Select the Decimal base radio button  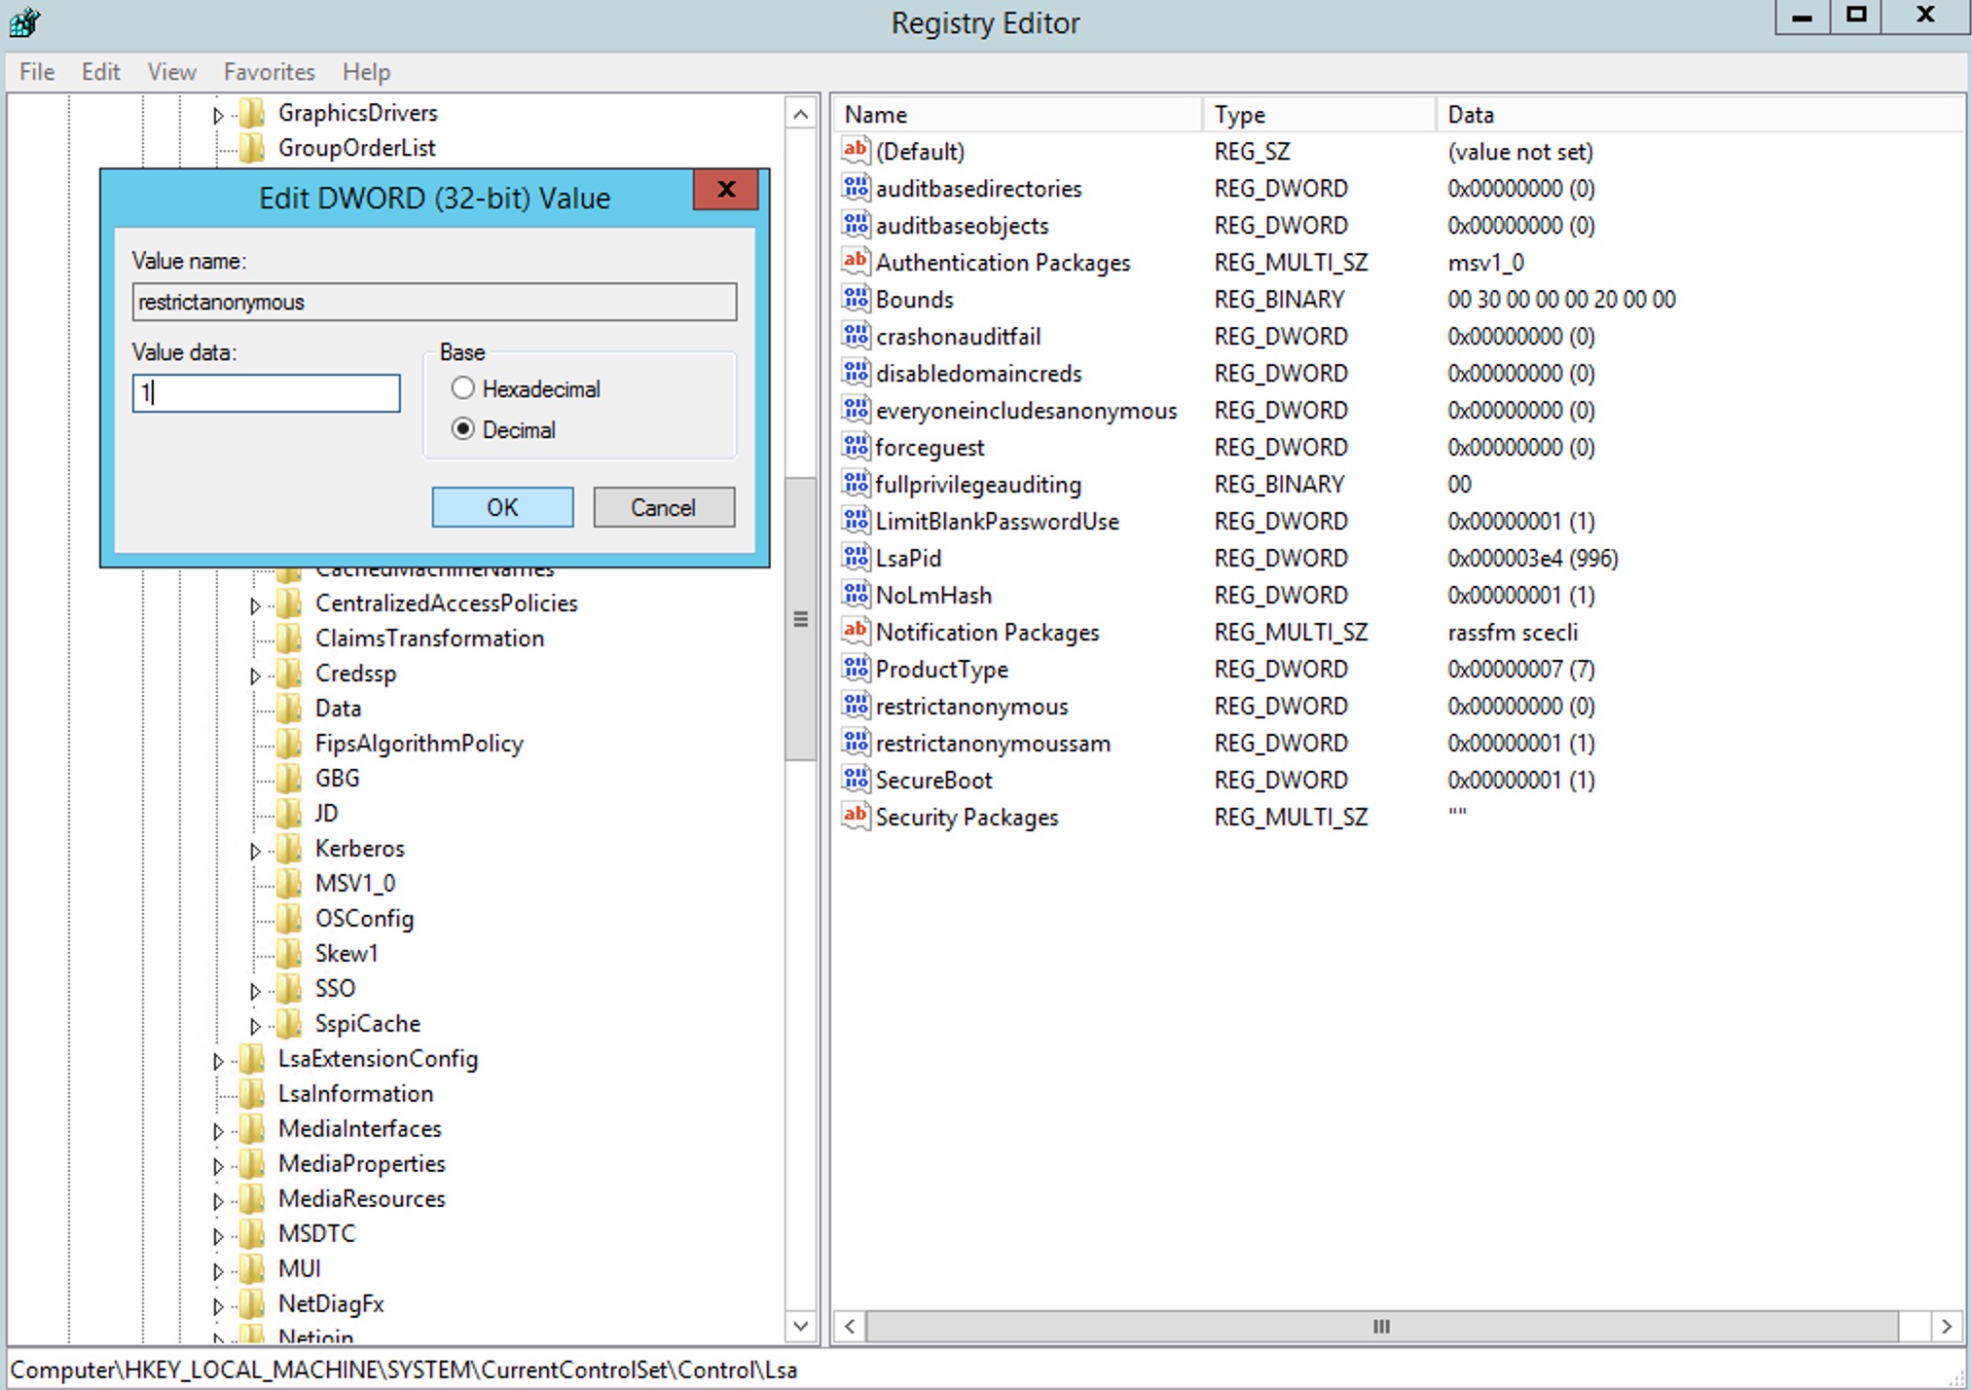pyautogui.click(x=463, y=429)
